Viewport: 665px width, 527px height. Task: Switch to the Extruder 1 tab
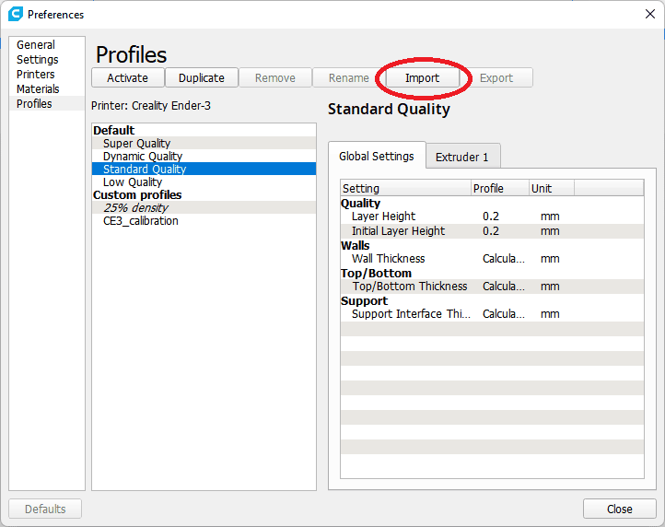pos(462,157)
